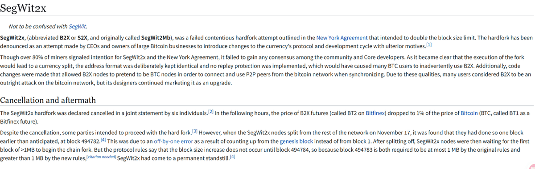The height and width of the screenshot is (169, 535).
Task: Visit the Bitcoin article link
Action: pos(469,113)
